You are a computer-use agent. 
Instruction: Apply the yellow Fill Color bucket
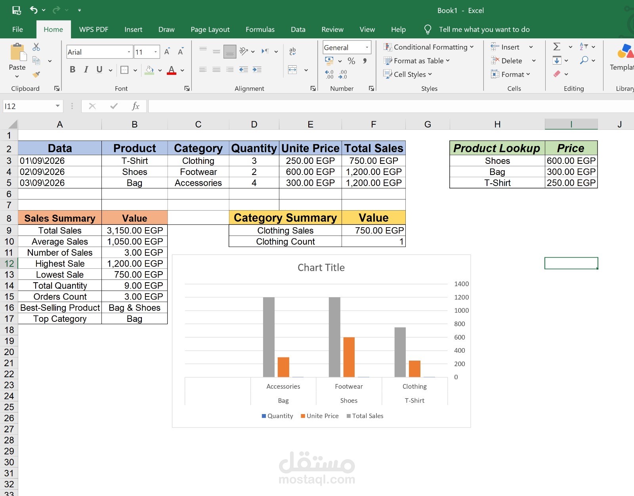(x=149, y=70)
